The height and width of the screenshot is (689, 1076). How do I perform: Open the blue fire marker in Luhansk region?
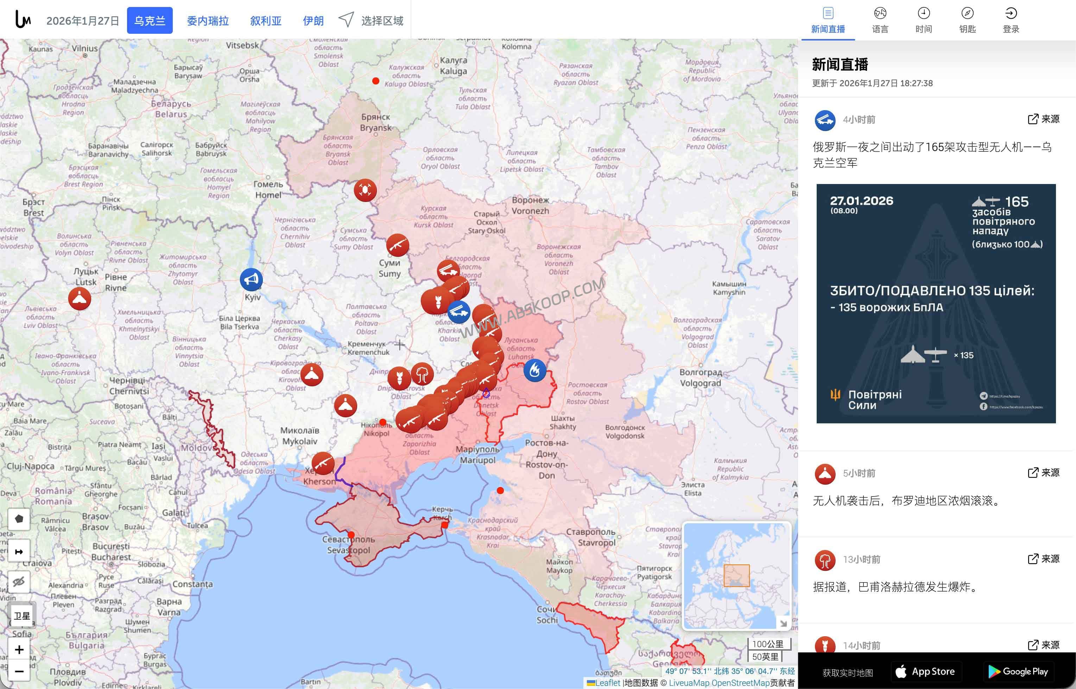535,371
